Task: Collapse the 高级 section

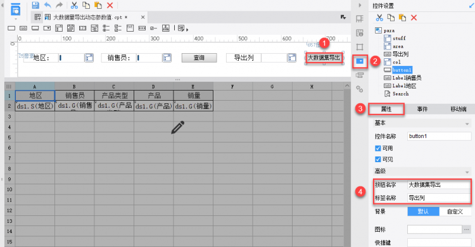Action: [x=467, y=172]
